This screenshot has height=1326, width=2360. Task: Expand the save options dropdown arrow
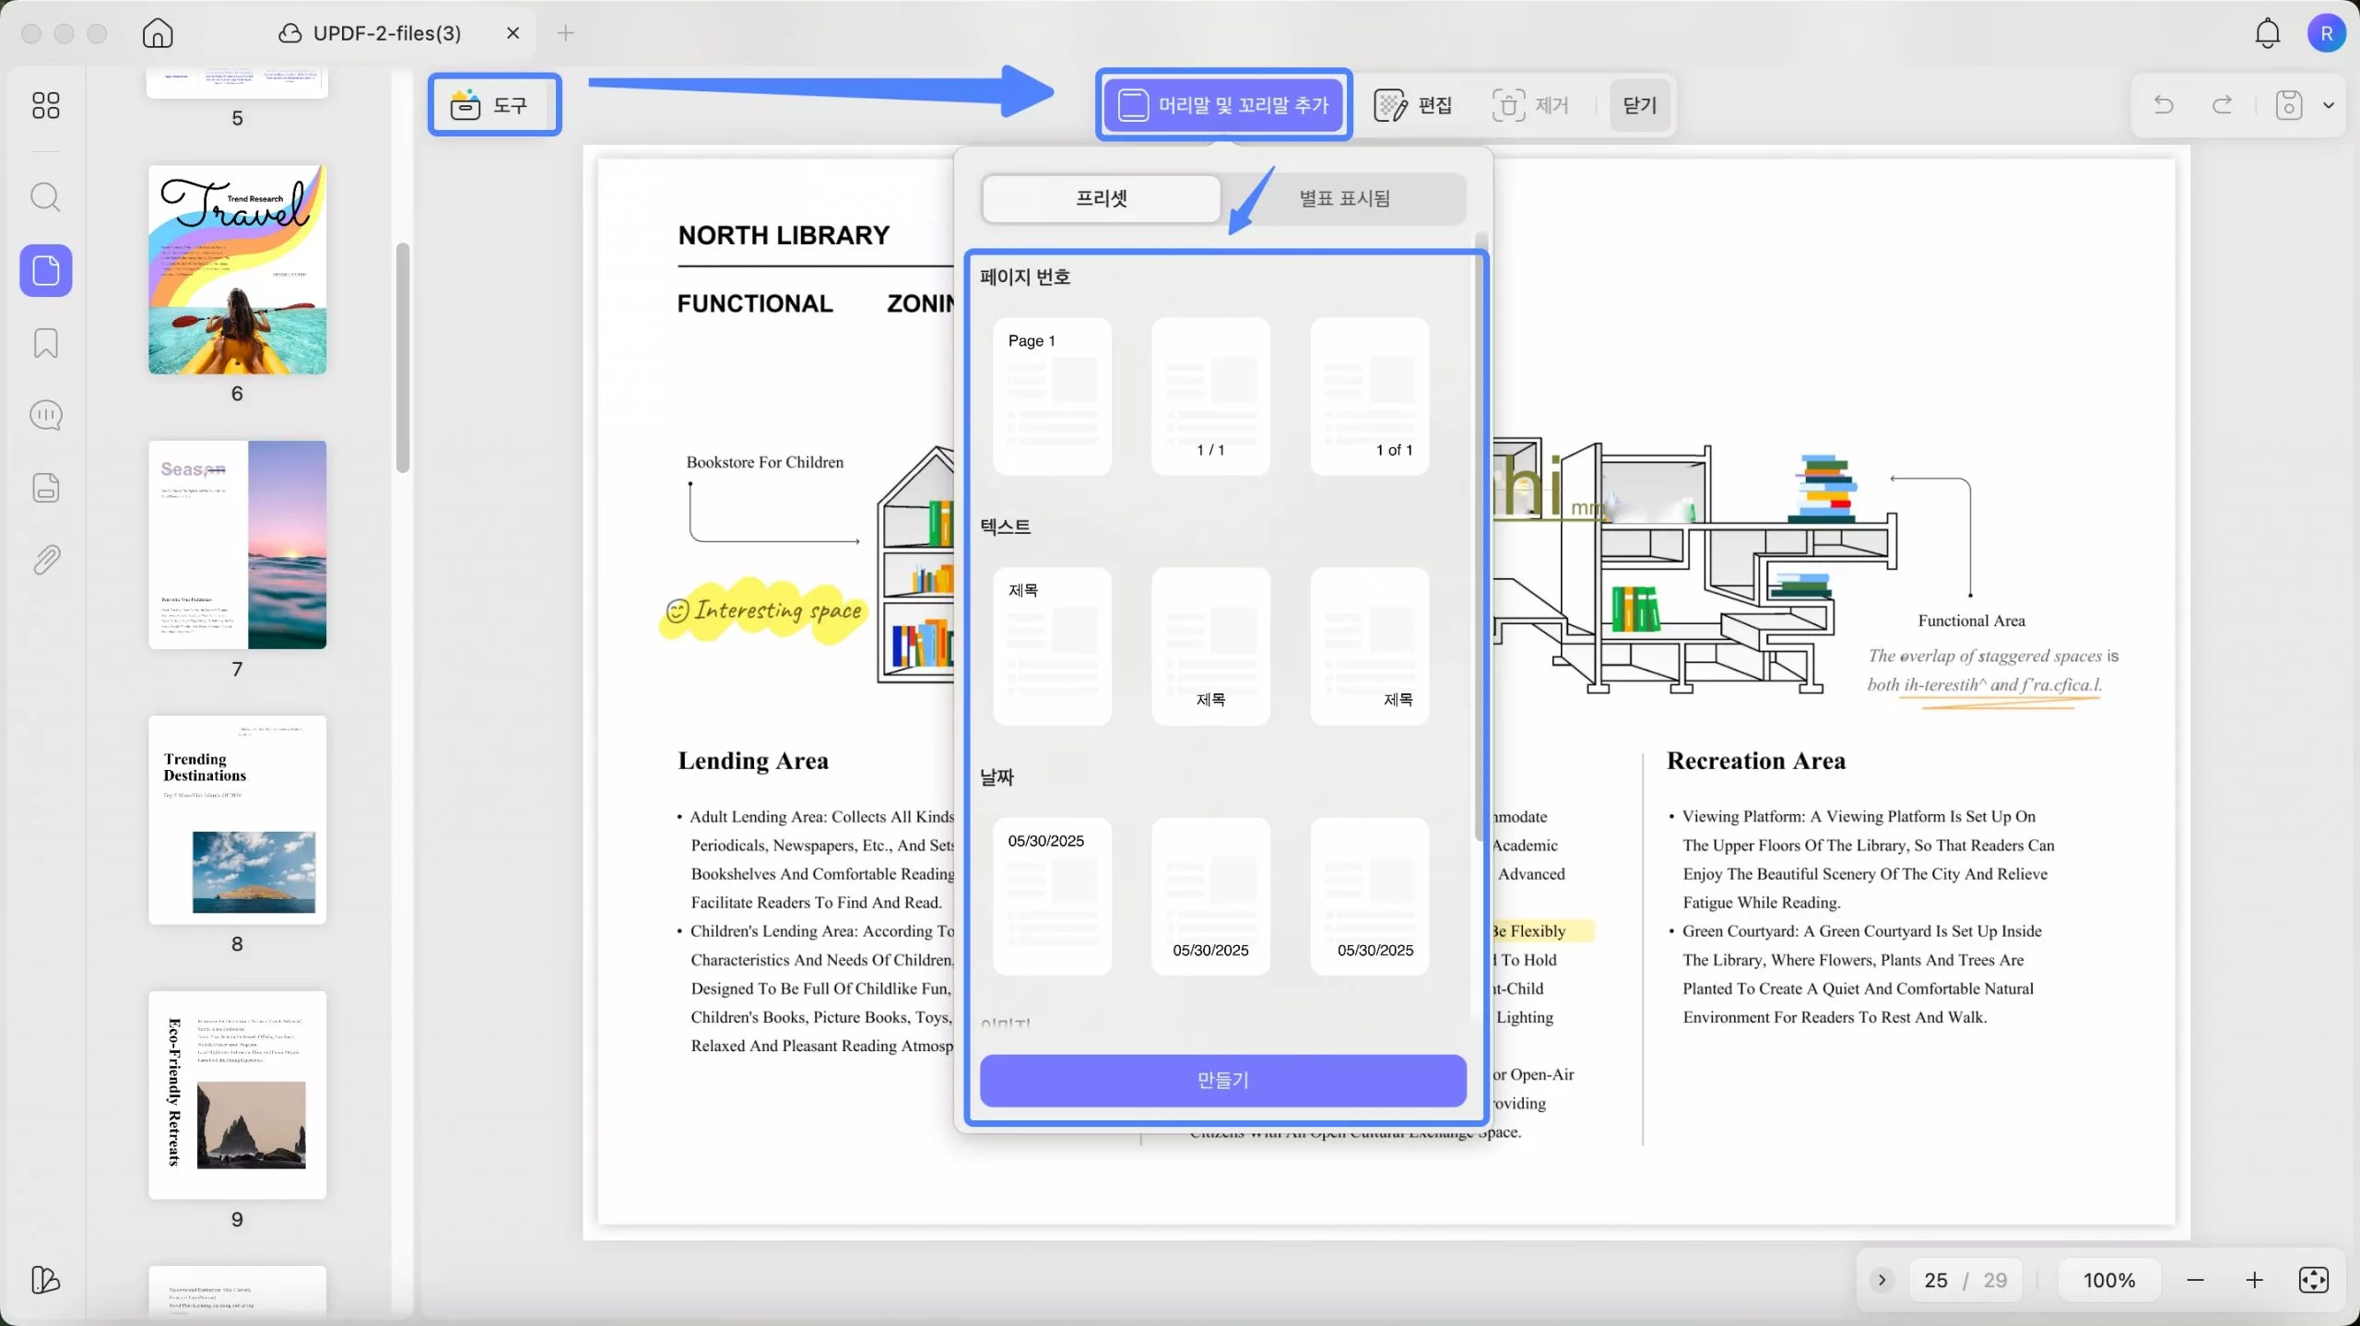pyautogui.click(x=2329, y=105)
